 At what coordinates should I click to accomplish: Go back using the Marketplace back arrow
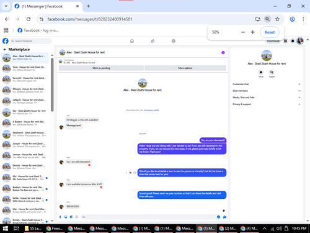click(5, 50)
